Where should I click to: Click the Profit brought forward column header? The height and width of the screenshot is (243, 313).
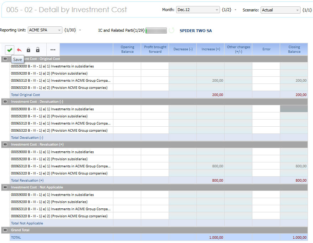point(155,49)
